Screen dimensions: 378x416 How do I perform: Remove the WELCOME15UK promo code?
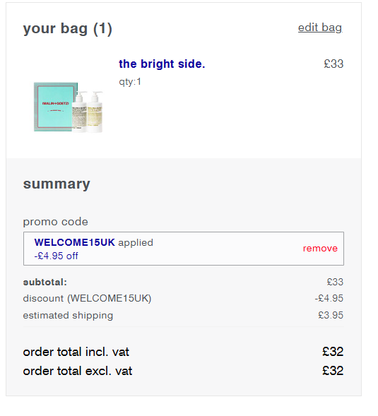click(x=320, y=249)
